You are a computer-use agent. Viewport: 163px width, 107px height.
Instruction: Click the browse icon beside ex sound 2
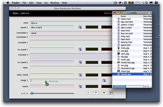pos(80,62)
